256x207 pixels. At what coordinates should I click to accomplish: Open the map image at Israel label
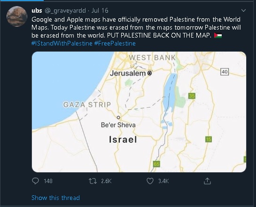[123, 139]
